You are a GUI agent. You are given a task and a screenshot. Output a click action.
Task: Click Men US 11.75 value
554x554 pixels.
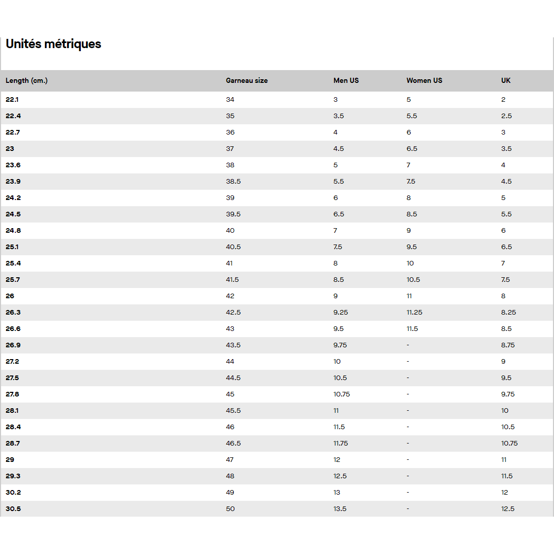coord(341,444)
